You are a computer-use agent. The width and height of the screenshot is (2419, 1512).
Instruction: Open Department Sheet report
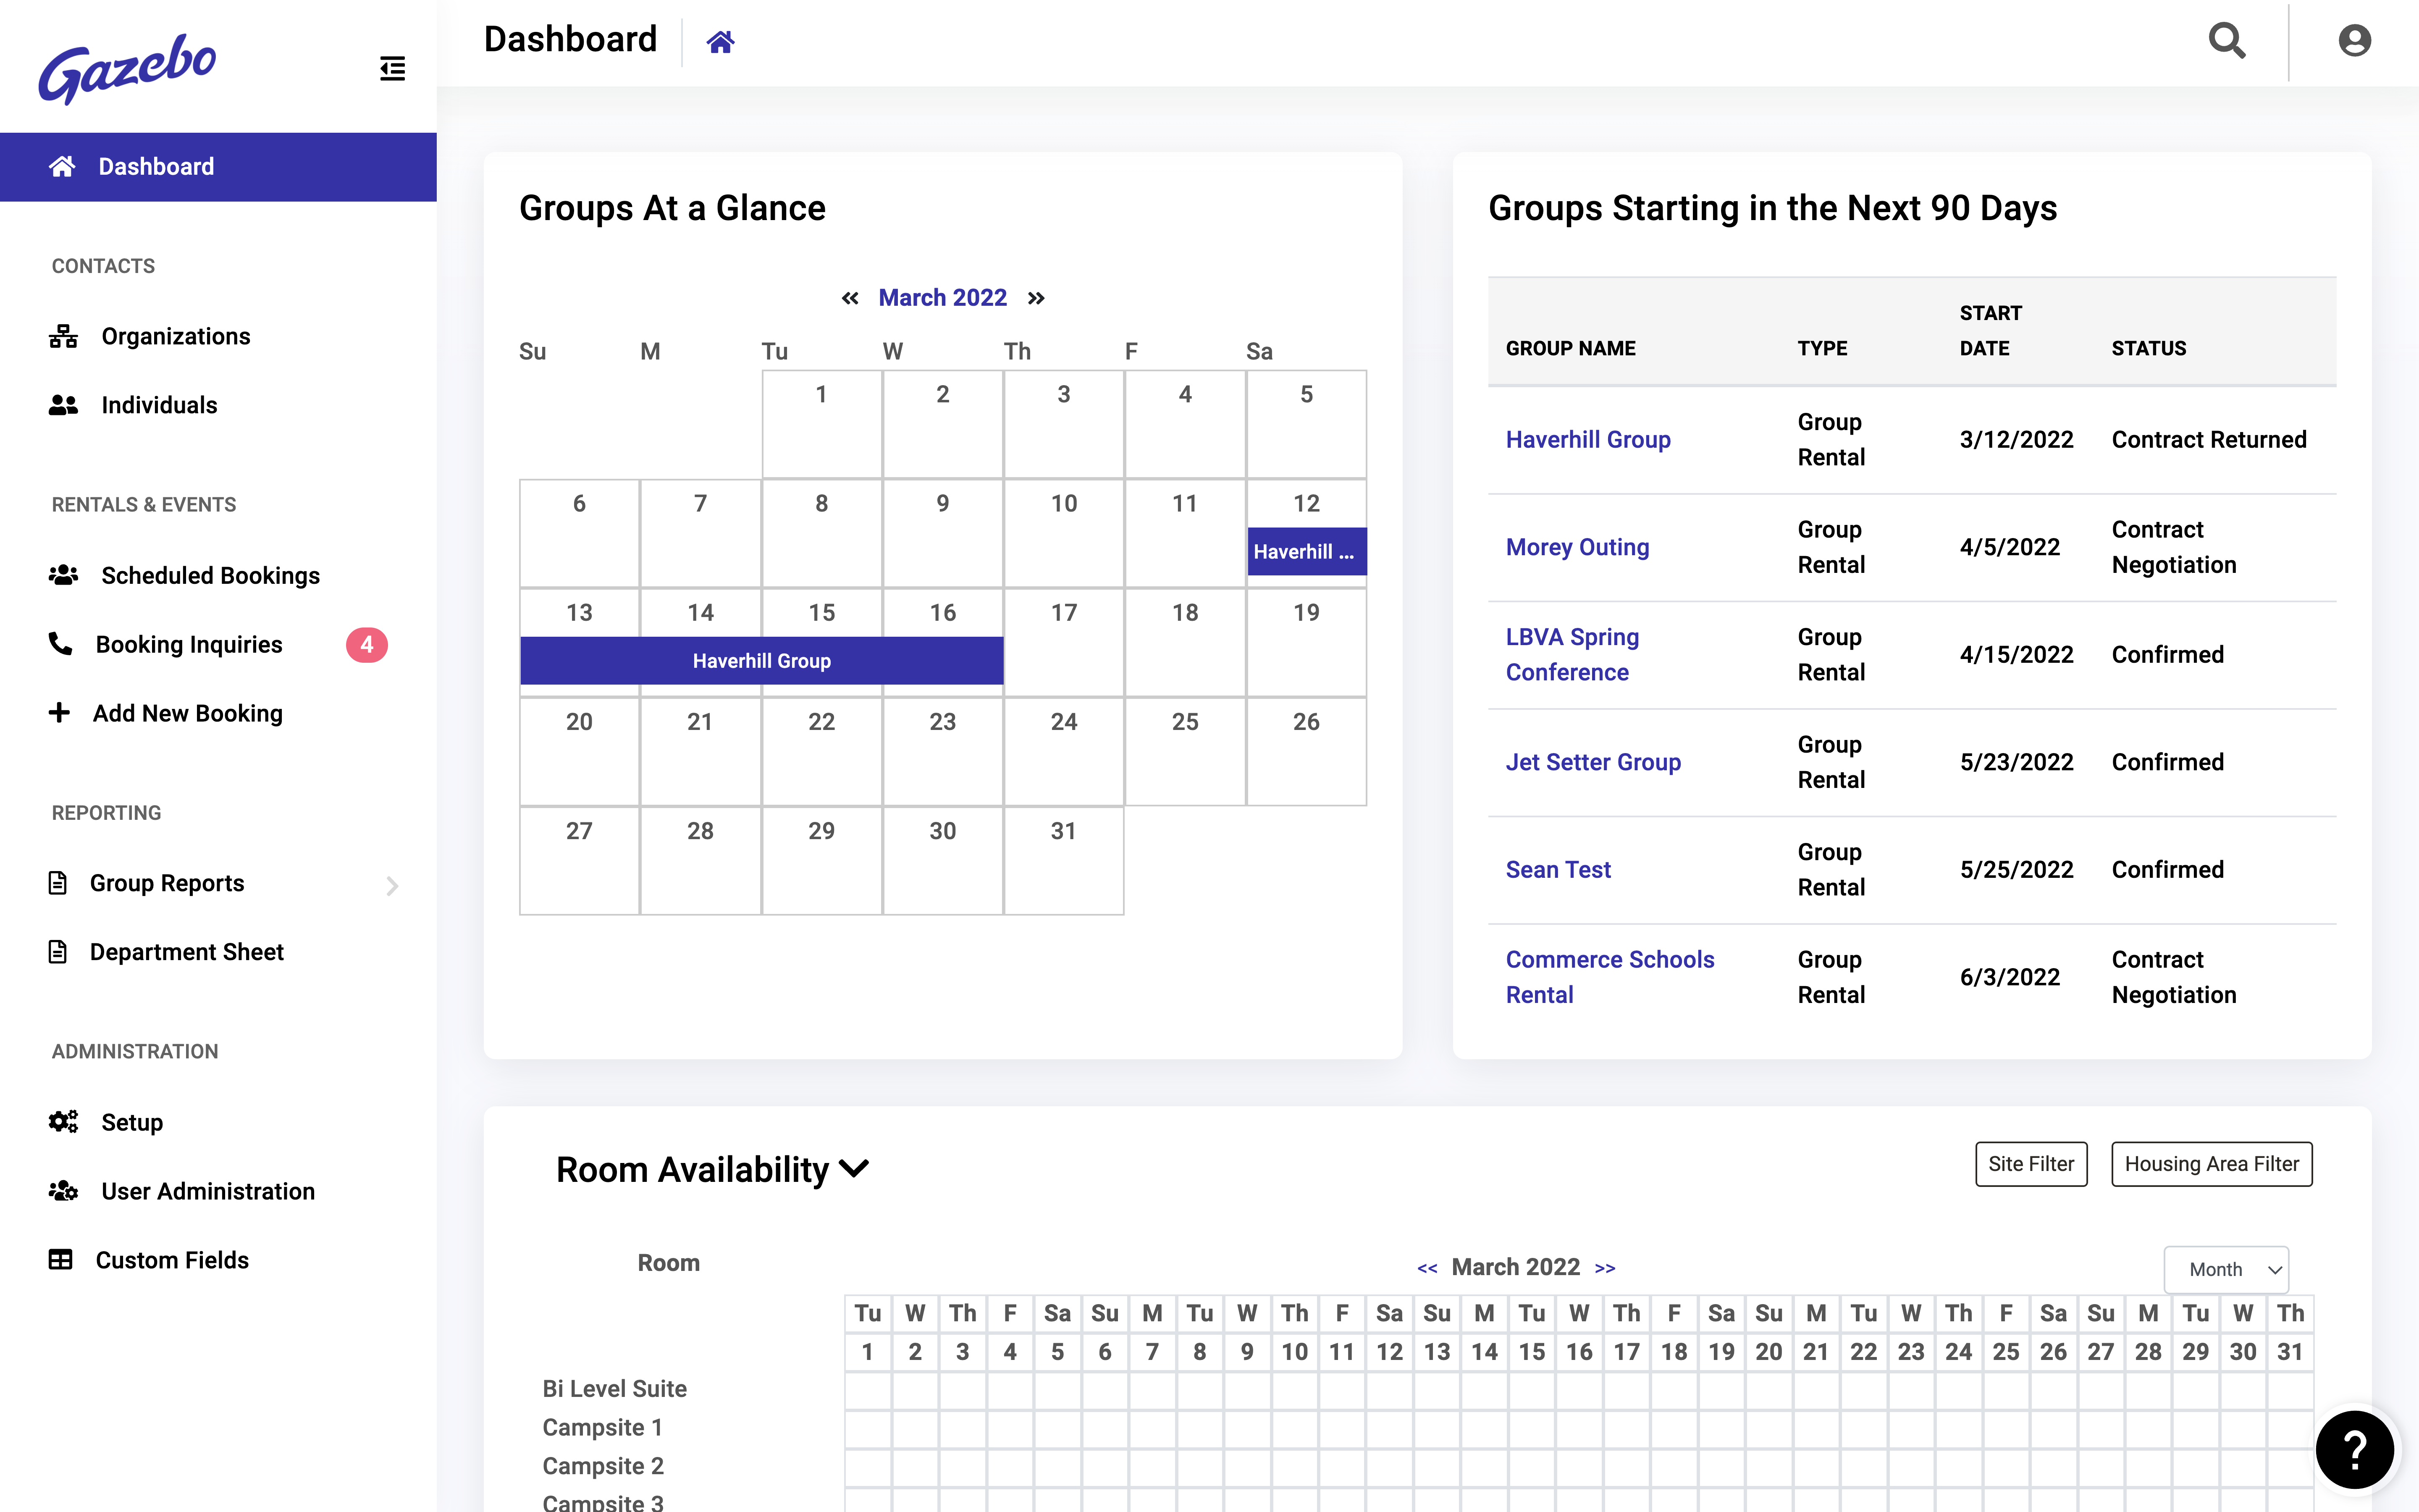pos(187,952)
